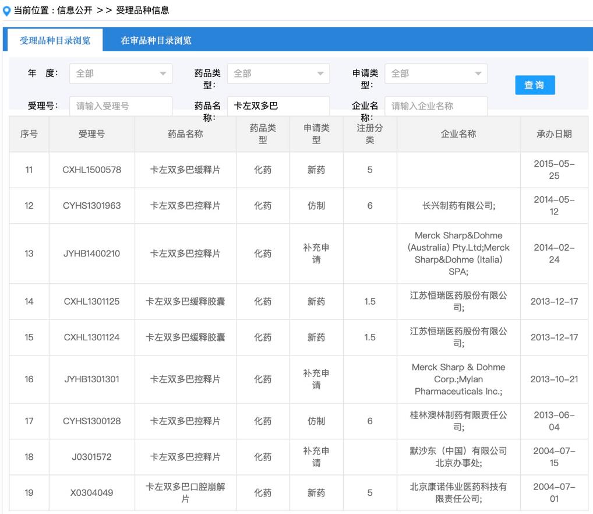
Task: Open the 申请类型 dropdown
Action: tap(436, 73)
